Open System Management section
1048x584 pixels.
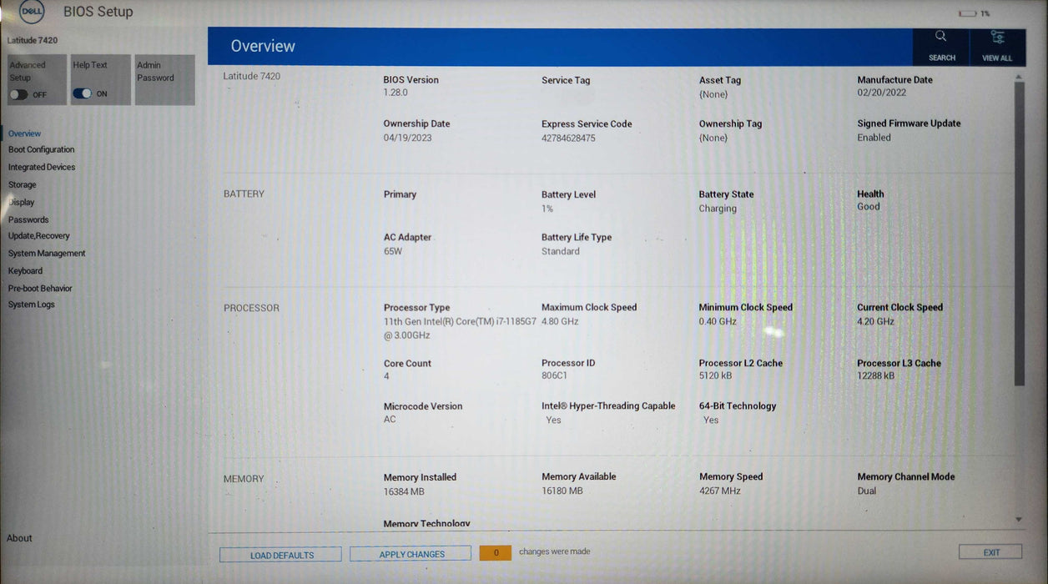pos(47,253)
